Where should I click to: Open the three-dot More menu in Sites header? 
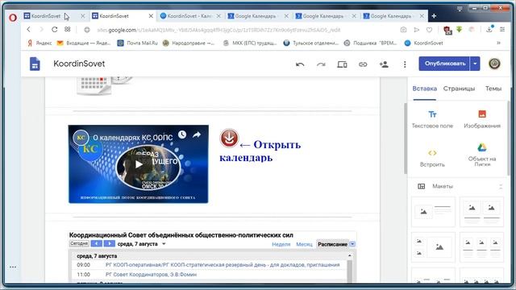[x=405, y=64]
